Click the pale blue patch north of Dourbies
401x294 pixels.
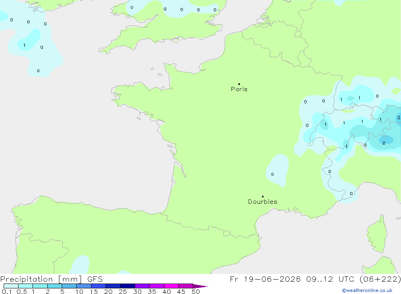pos(277,170)
